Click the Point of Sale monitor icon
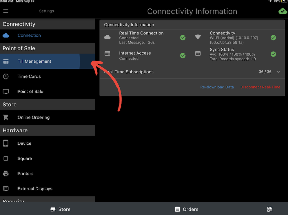The width and height of the screenshot is (288, 215). pos(6,92)
